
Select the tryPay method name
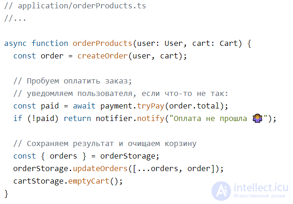[x=150, y=106]
